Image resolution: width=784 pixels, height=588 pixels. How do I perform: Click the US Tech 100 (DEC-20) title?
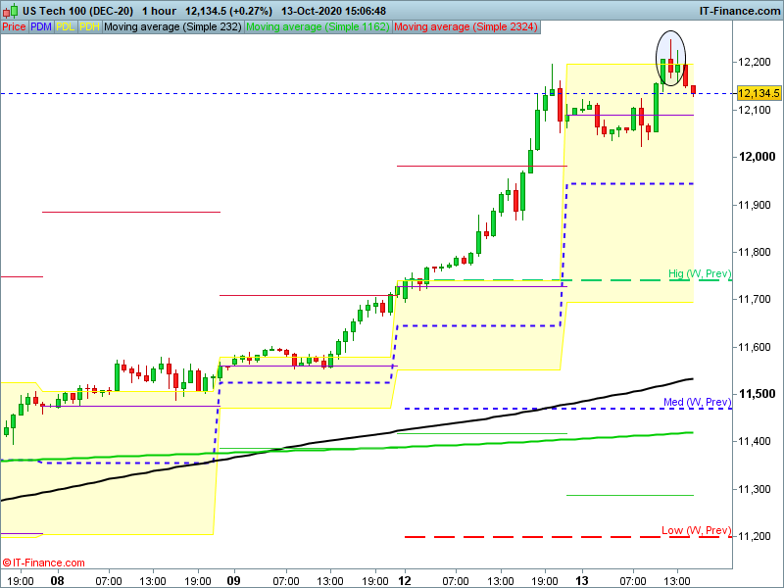[x=78, y=11]
